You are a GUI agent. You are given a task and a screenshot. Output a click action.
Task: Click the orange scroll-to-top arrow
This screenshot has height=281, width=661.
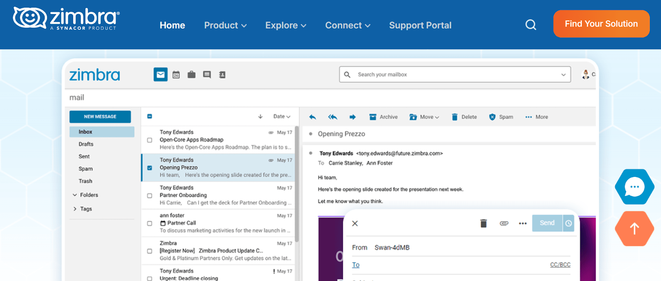point(634,229)
